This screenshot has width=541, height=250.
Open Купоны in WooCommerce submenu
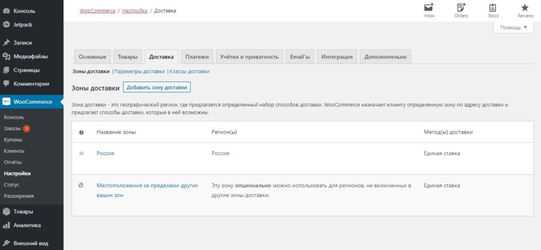(x=13, y=140)
